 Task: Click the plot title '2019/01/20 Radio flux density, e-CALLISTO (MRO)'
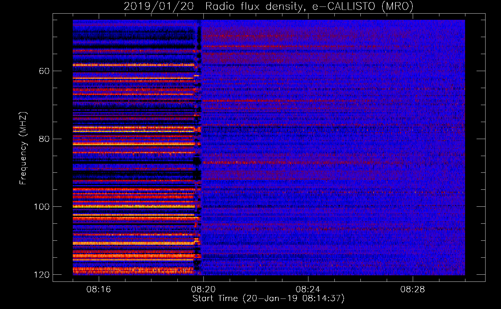(268, 6)
